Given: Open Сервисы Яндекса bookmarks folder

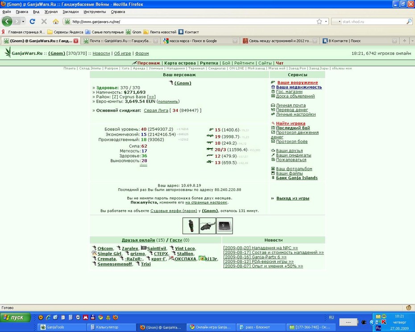Looking at the screenshot, I should [65, 32].
